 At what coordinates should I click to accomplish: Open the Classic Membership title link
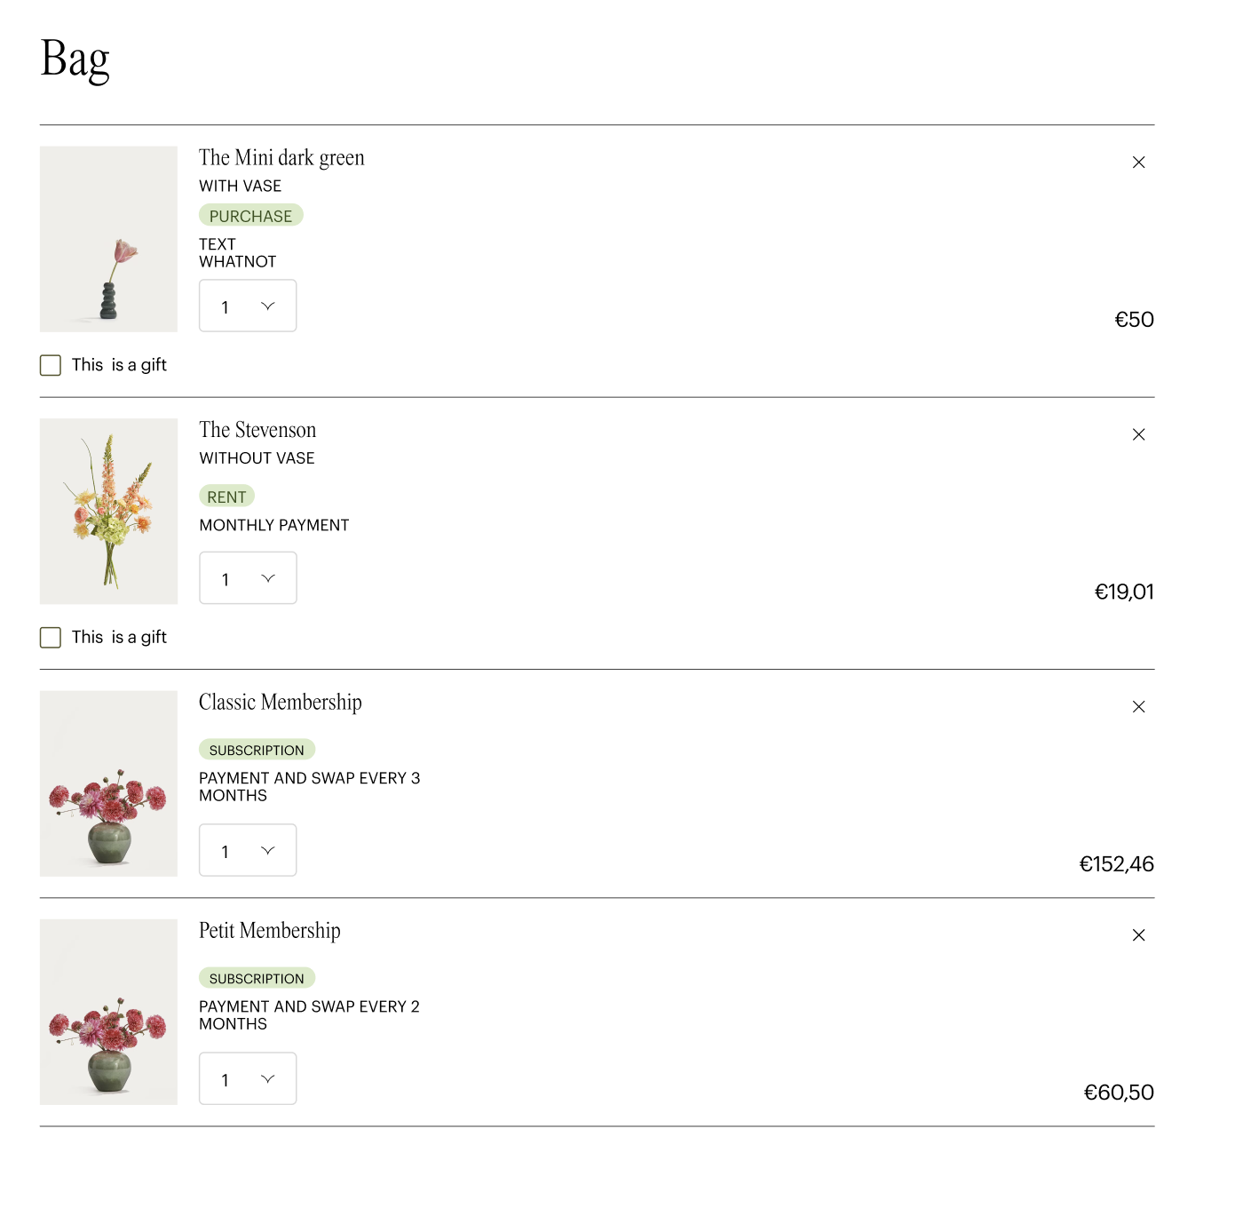(280, 703)
